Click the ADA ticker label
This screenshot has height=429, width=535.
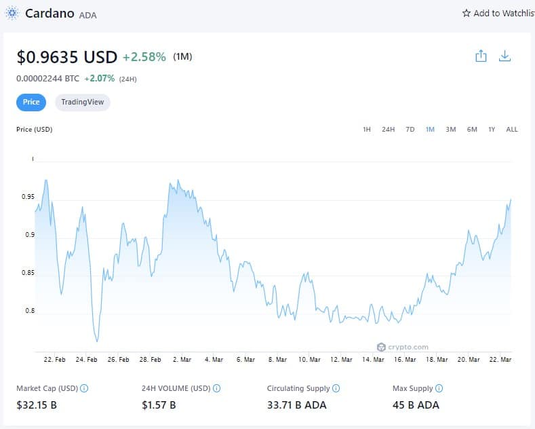point(87,16)
